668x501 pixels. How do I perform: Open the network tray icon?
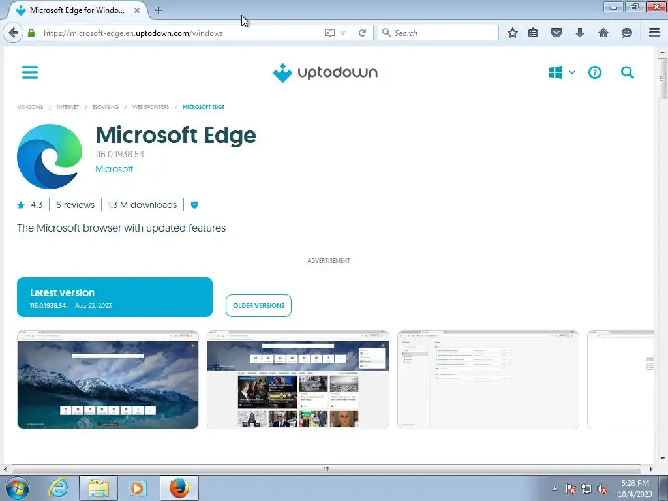pos(586,489)
